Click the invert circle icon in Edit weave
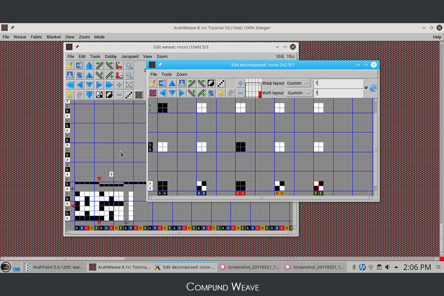This screenshot has height=296, width=444. 109,95
